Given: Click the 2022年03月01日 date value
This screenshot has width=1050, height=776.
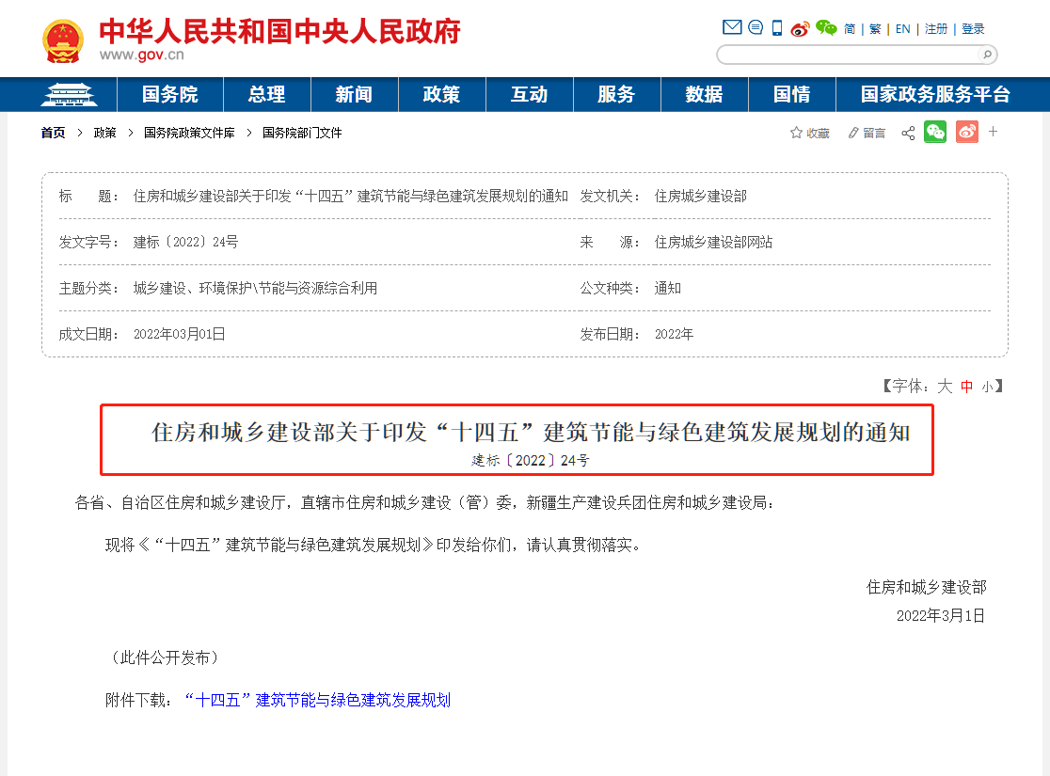Looking at the screenshot, I should click(x=180, y=334).
